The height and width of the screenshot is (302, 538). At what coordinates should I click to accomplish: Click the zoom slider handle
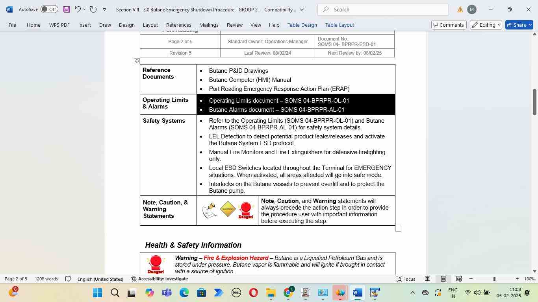[494, 279]
